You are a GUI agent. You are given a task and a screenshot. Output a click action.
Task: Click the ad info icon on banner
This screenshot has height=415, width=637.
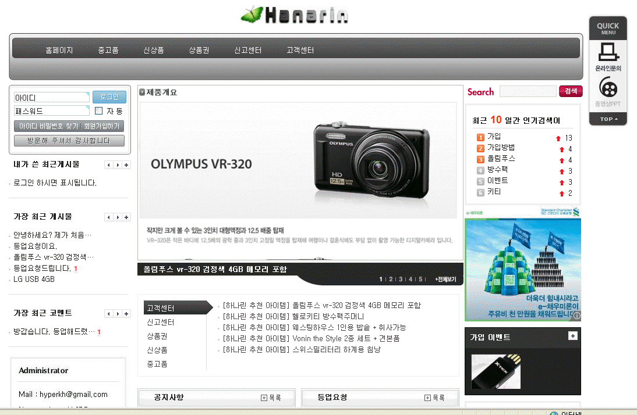(x=576, y=316)
